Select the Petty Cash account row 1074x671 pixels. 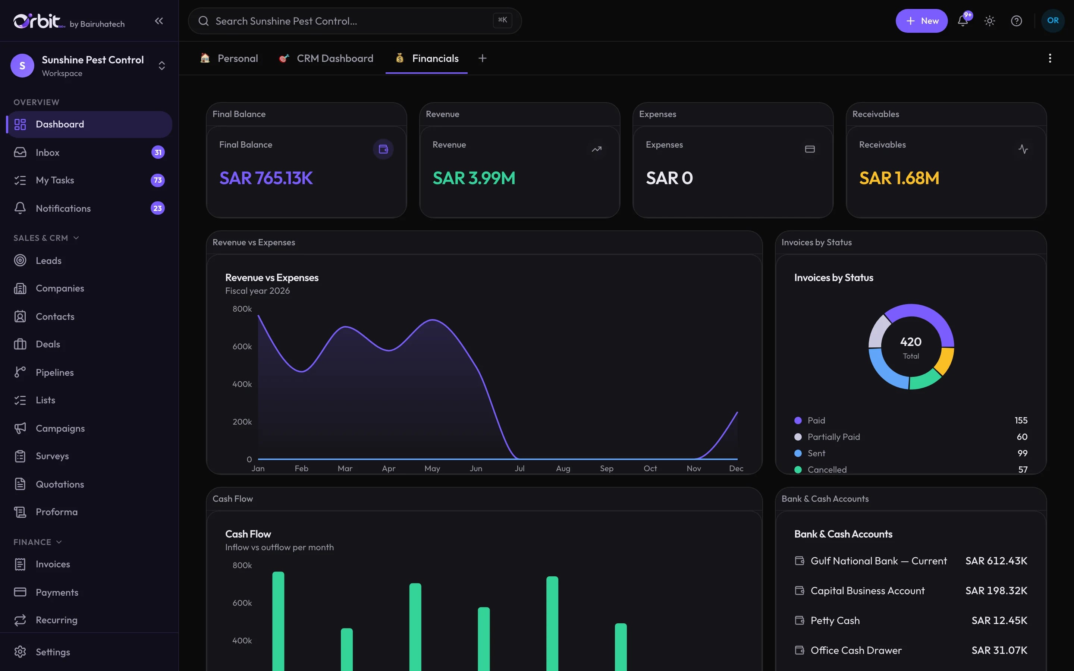[911, 620]
